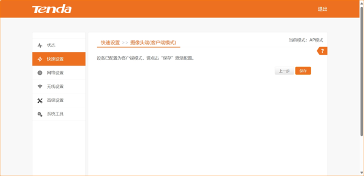
Task: Open the 状态 menu label
Action: [51, 45]
